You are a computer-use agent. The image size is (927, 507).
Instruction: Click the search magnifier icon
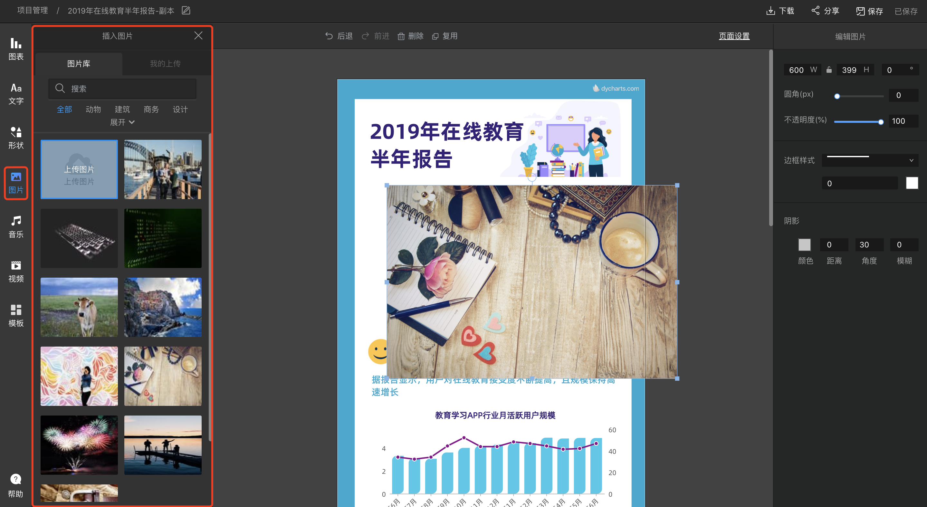tap(60, 88)
